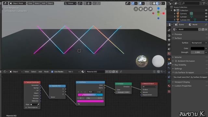Toggle X-ray mode in viewport

pos(147,4)
